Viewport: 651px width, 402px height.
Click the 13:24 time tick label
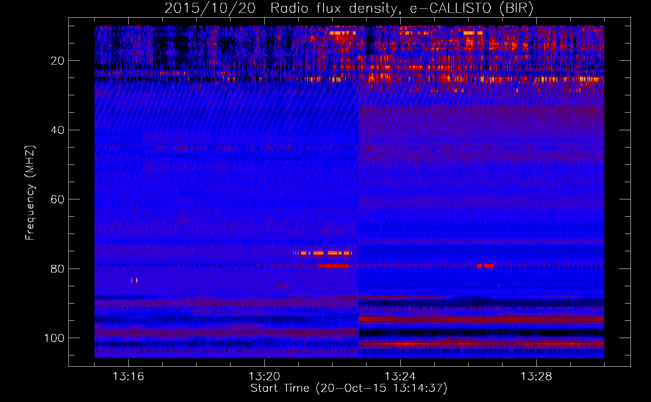click(x=400, y=377)
